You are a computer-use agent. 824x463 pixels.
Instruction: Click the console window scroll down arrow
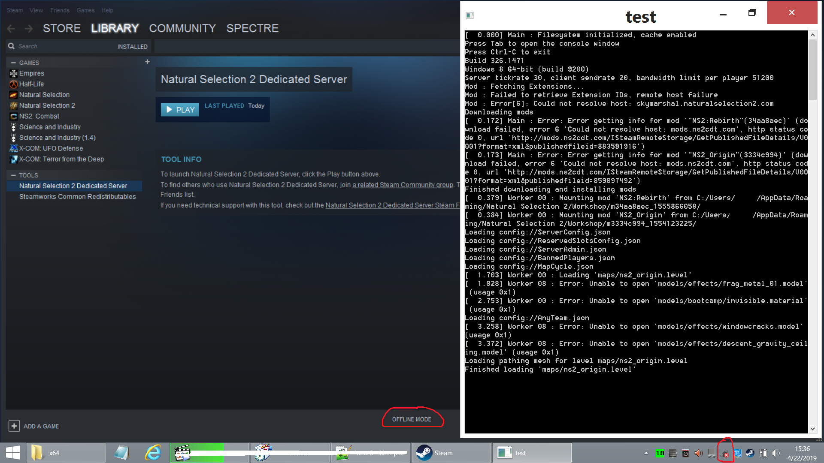coord(812,429)
